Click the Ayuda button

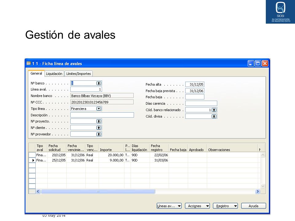coord(254,206)
